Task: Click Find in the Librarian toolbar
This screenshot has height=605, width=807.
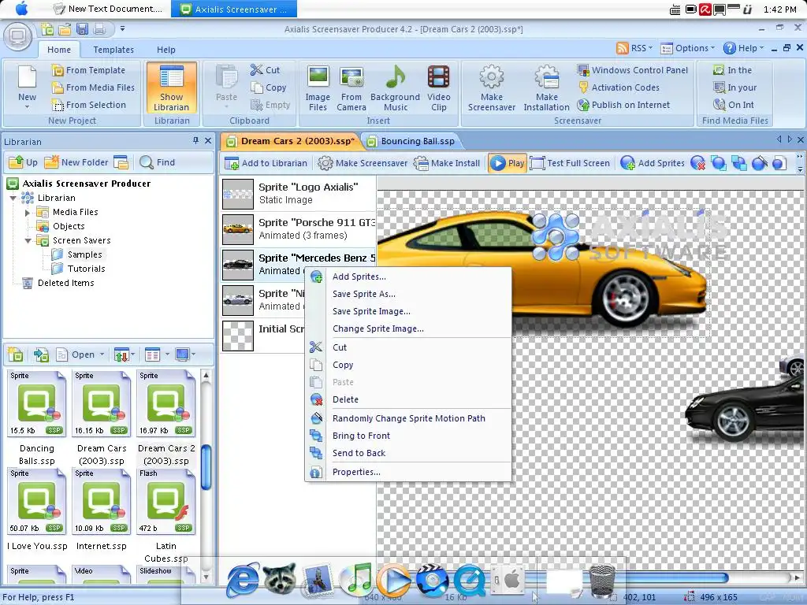Action: (158, 162)
